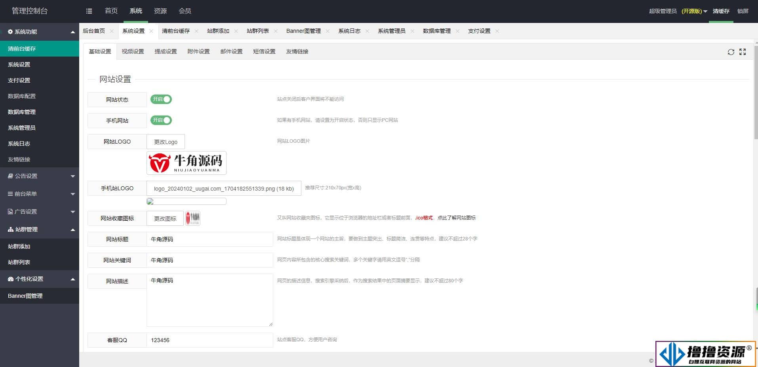Screen dimensions: 758x367
Task: Close the 系统日志 tab
Action: [x=367, y=31]
